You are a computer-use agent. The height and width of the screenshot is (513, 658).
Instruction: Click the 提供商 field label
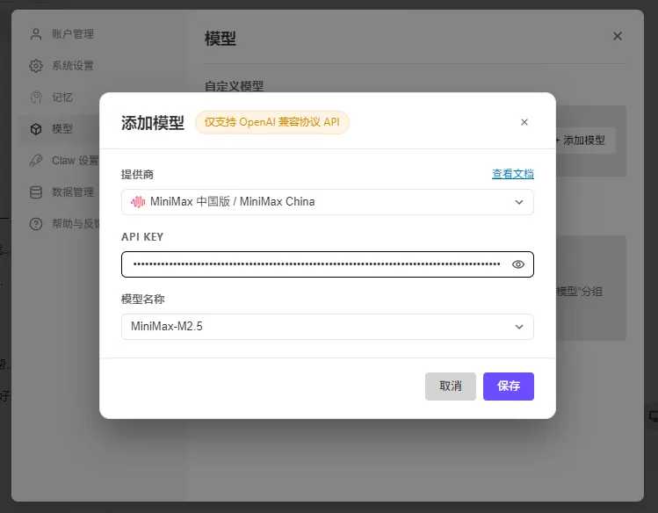click(x=137, y=175)
